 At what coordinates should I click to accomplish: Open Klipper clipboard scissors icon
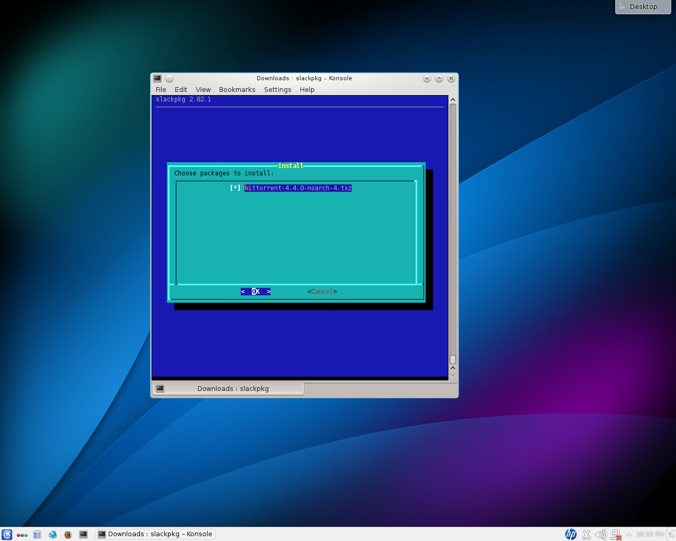coord(586,535)
